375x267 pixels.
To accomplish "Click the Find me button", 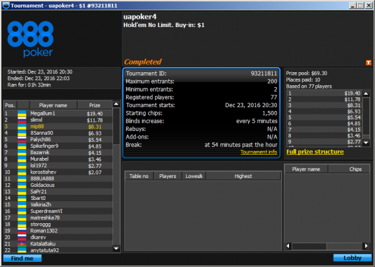I will 22,258.
